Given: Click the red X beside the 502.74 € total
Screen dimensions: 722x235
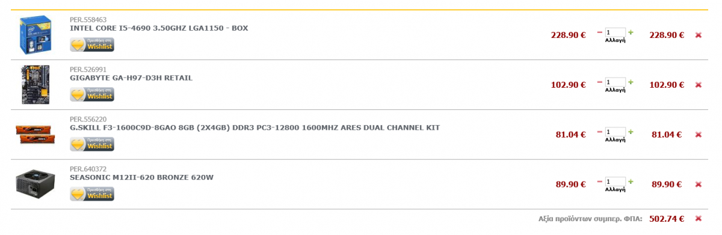Looking at the screenshot, I should (699, 219).
